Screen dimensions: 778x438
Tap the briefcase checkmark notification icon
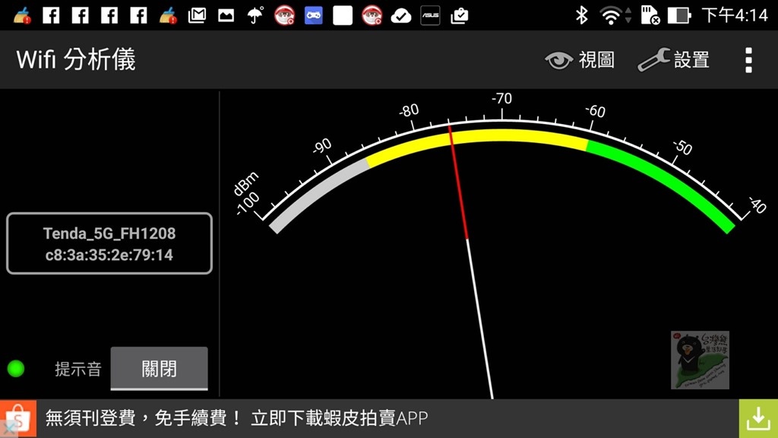[460, 16]
